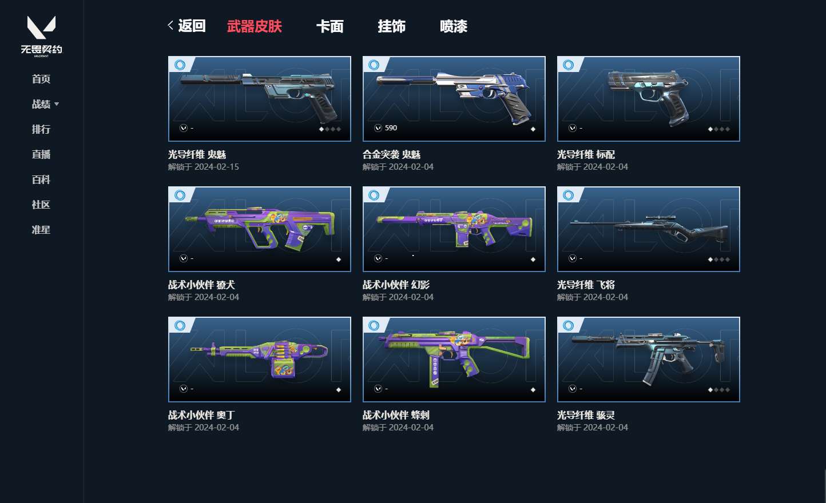Click the level diamonds on 光导纤维 飞将 card
The image size is (826, 503).
pos(719,260)
